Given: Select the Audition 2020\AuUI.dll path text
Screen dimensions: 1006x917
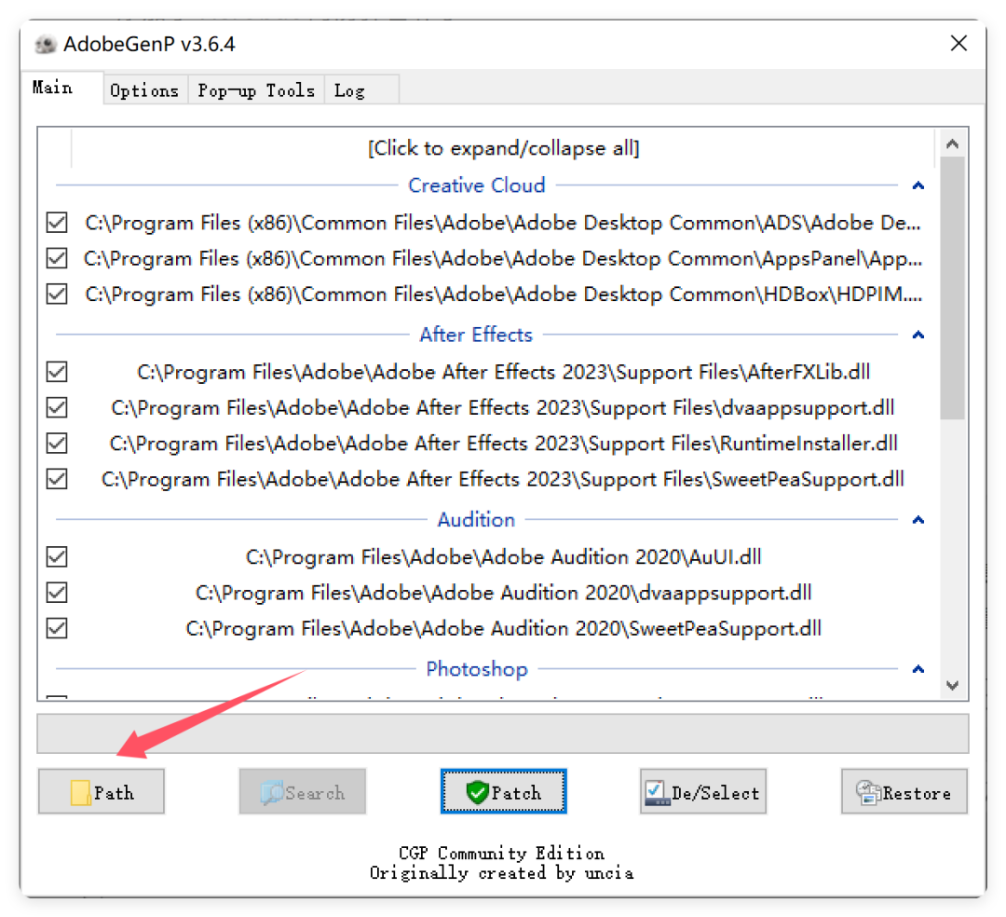Looking at the screenshot, I should click(504, 557).
